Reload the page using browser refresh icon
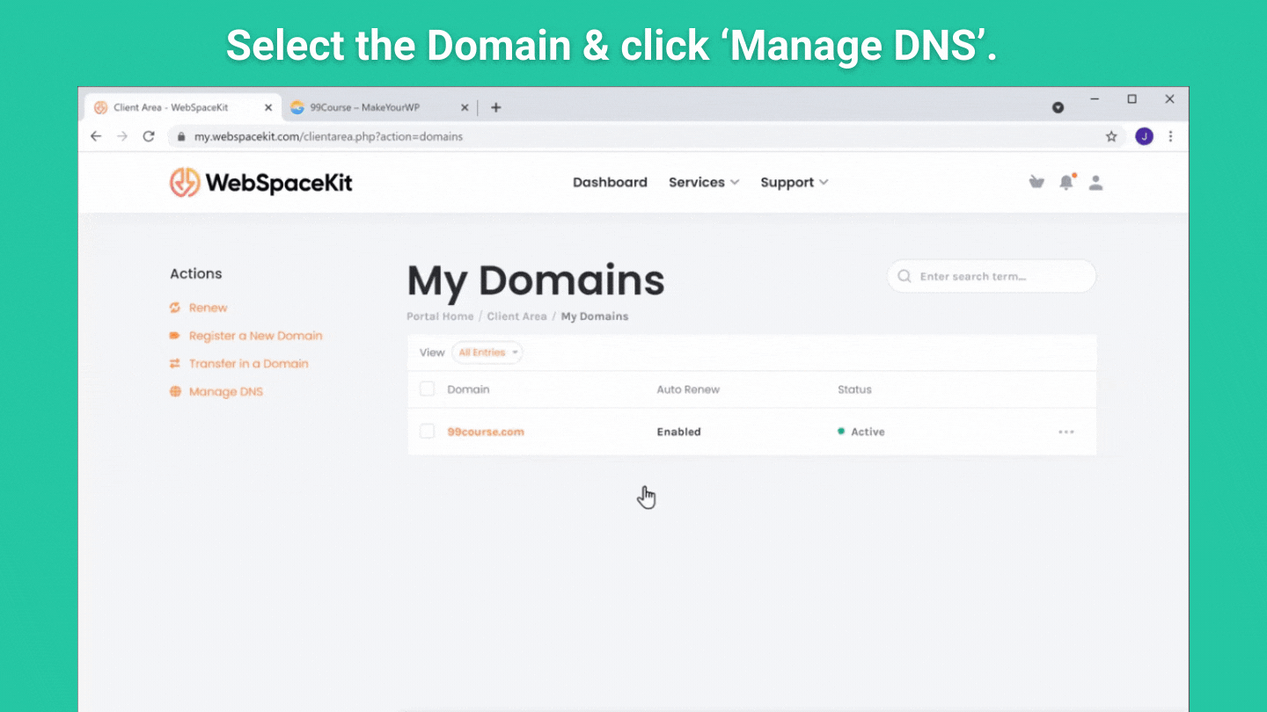This screenshot has height=712, width=1267. pyautogui.click(x=149, y=136)
